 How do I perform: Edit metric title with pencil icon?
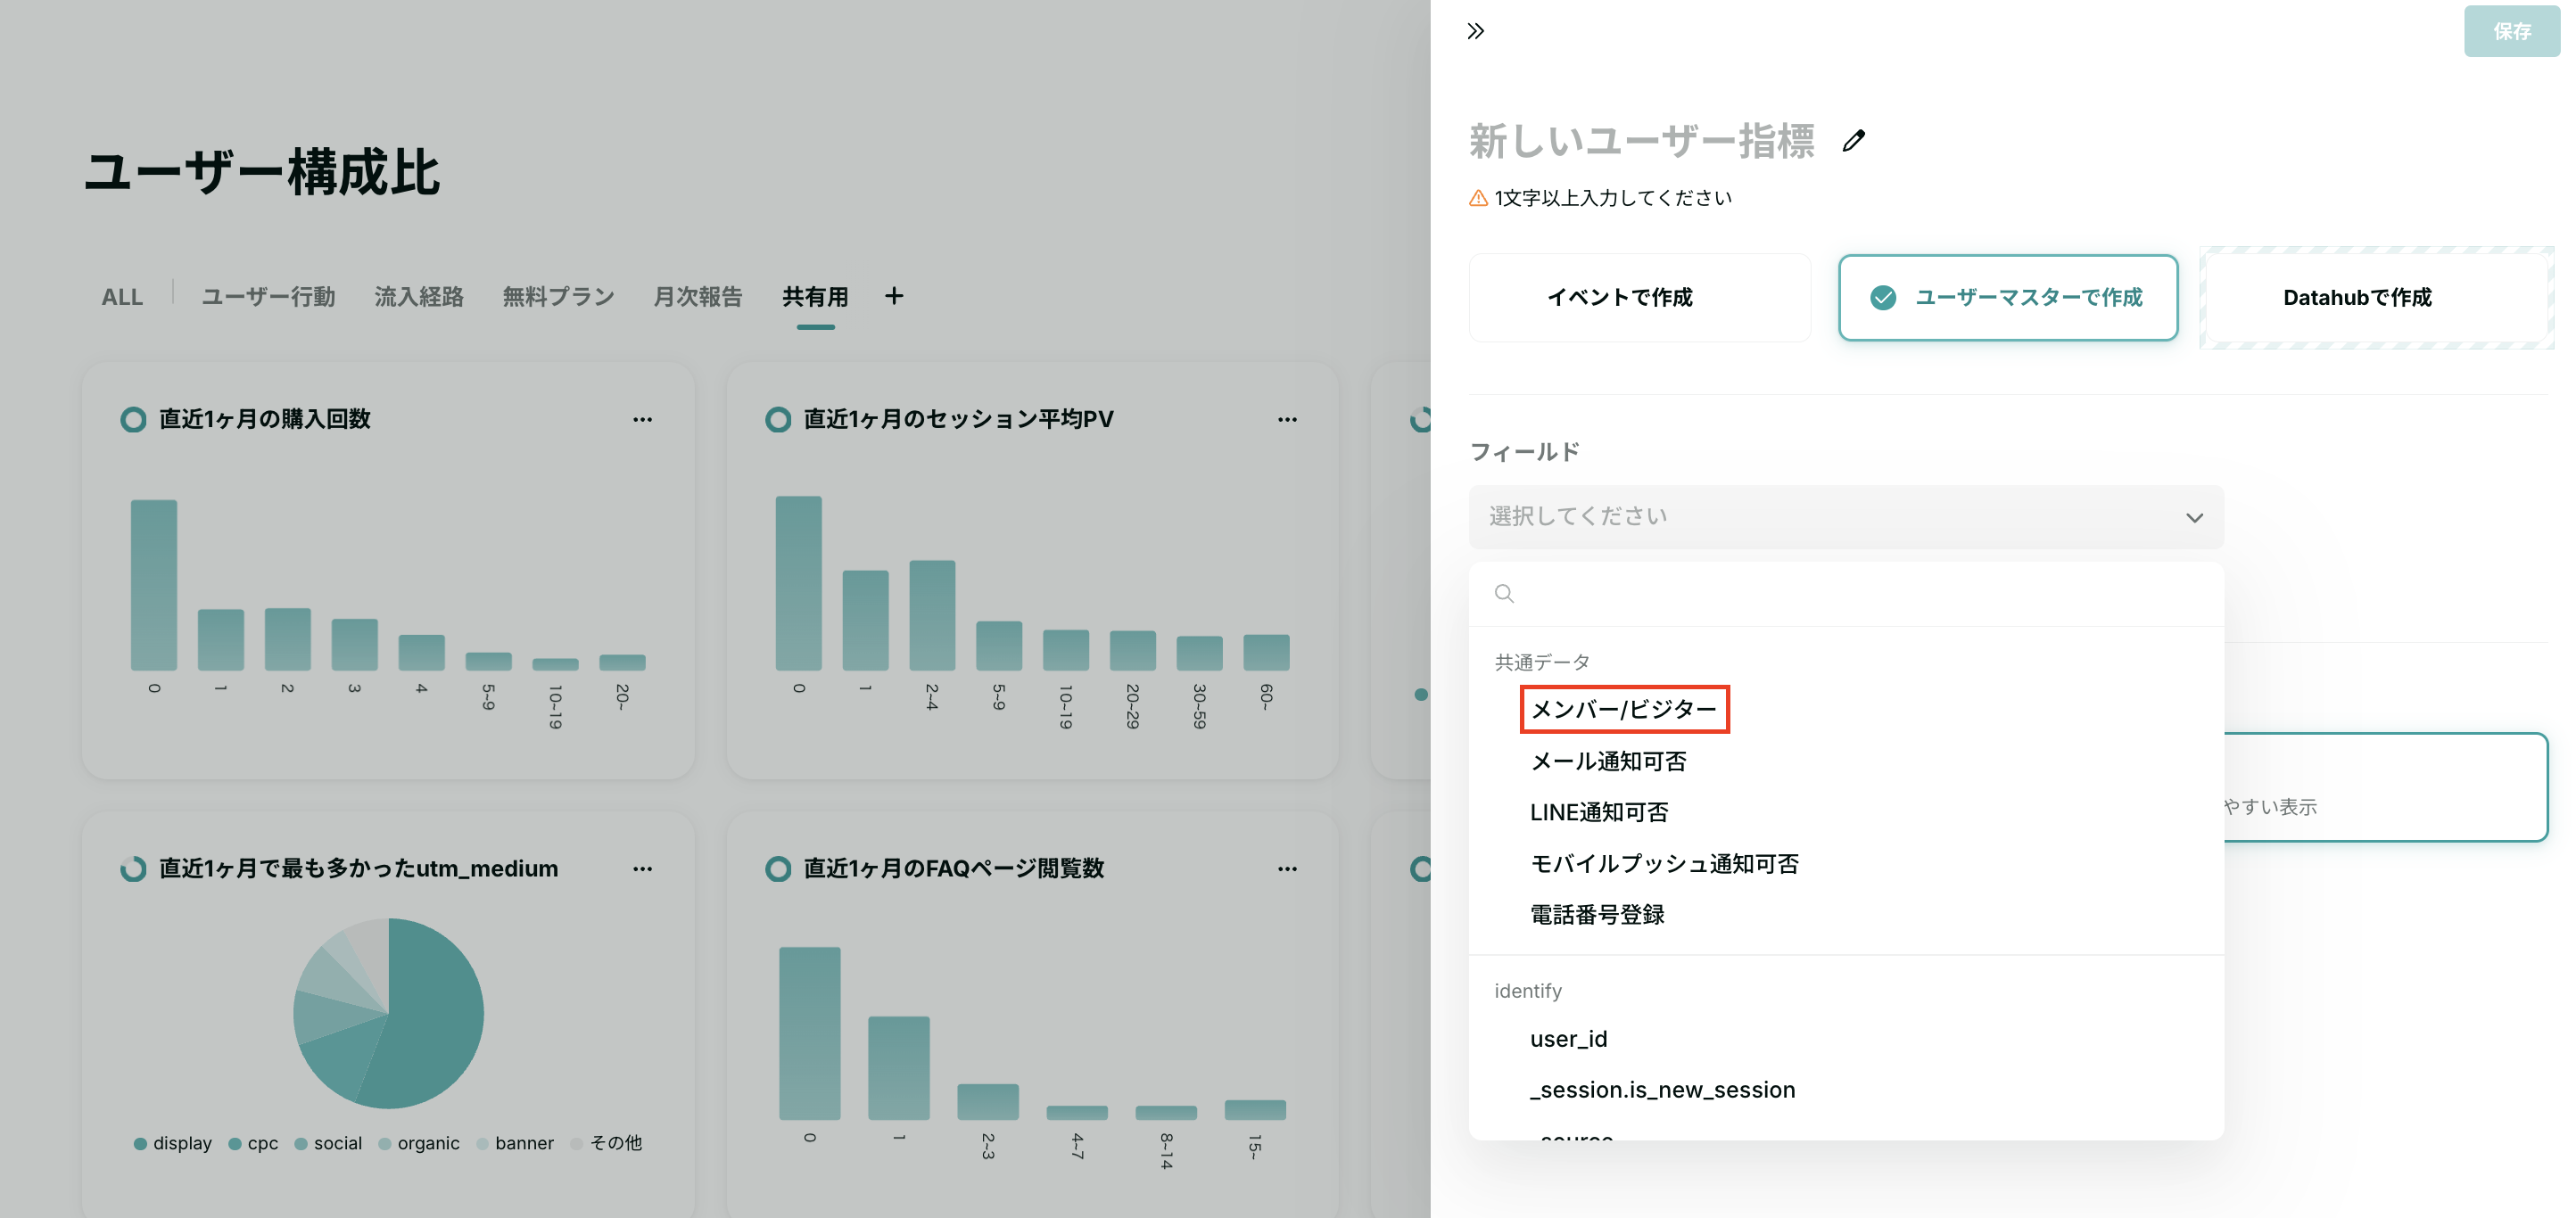click(1853, 141)
